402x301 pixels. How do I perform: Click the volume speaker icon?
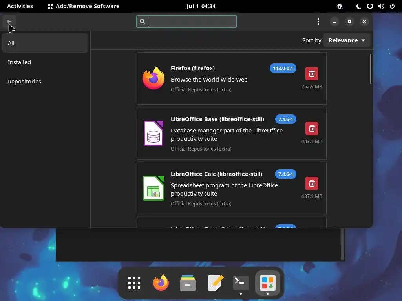coord(381,6)
